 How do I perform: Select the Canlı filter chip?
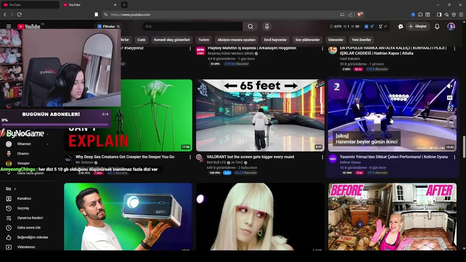click(x=141, y=40)
